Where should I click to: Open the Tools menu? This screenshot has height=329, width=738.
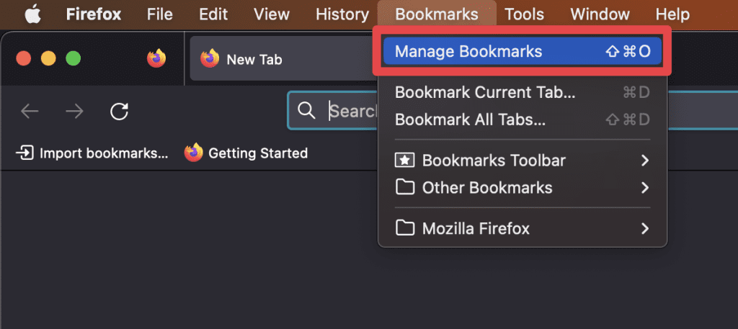coord(524,14)
